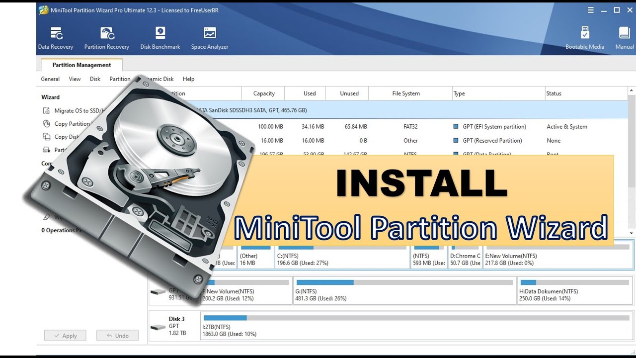This screenshot has height=358, width=636.
Task: Click the MiniTool app logo in title bar
Action: [x=44, y=10]
